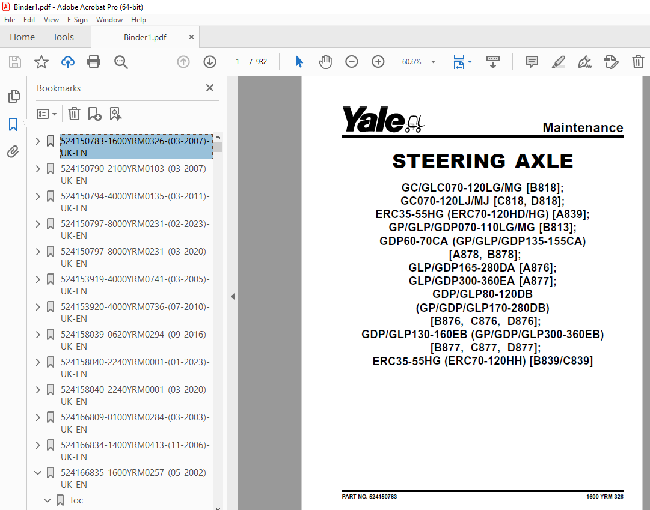650x510 pixels.
Task: Expand bookmark 524150797-8000YRM0231-(03-2020)
Action: coord(38,252)
